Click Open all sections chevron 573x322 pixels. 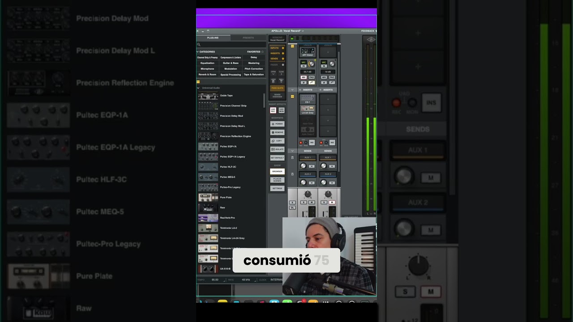point(274,72)
